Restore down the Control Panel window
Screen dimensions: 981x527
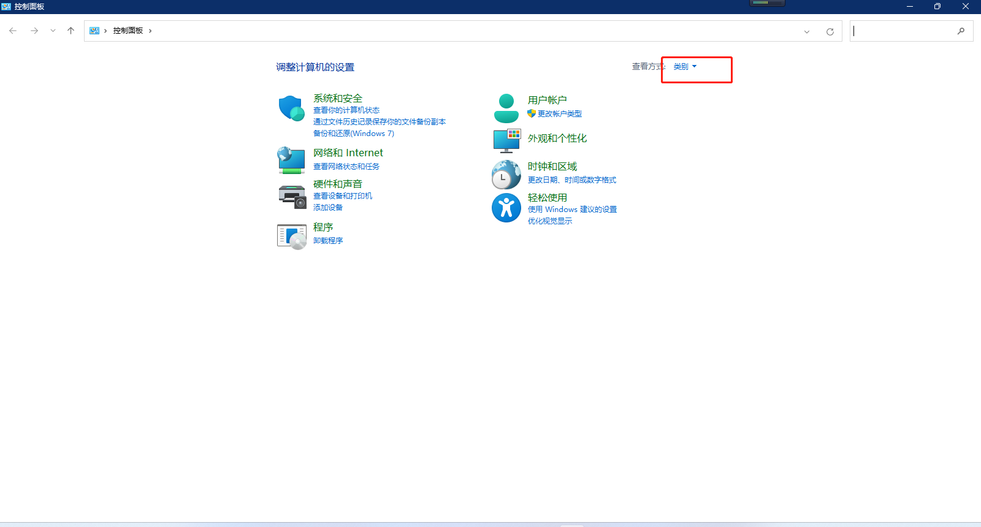point(937,6)
